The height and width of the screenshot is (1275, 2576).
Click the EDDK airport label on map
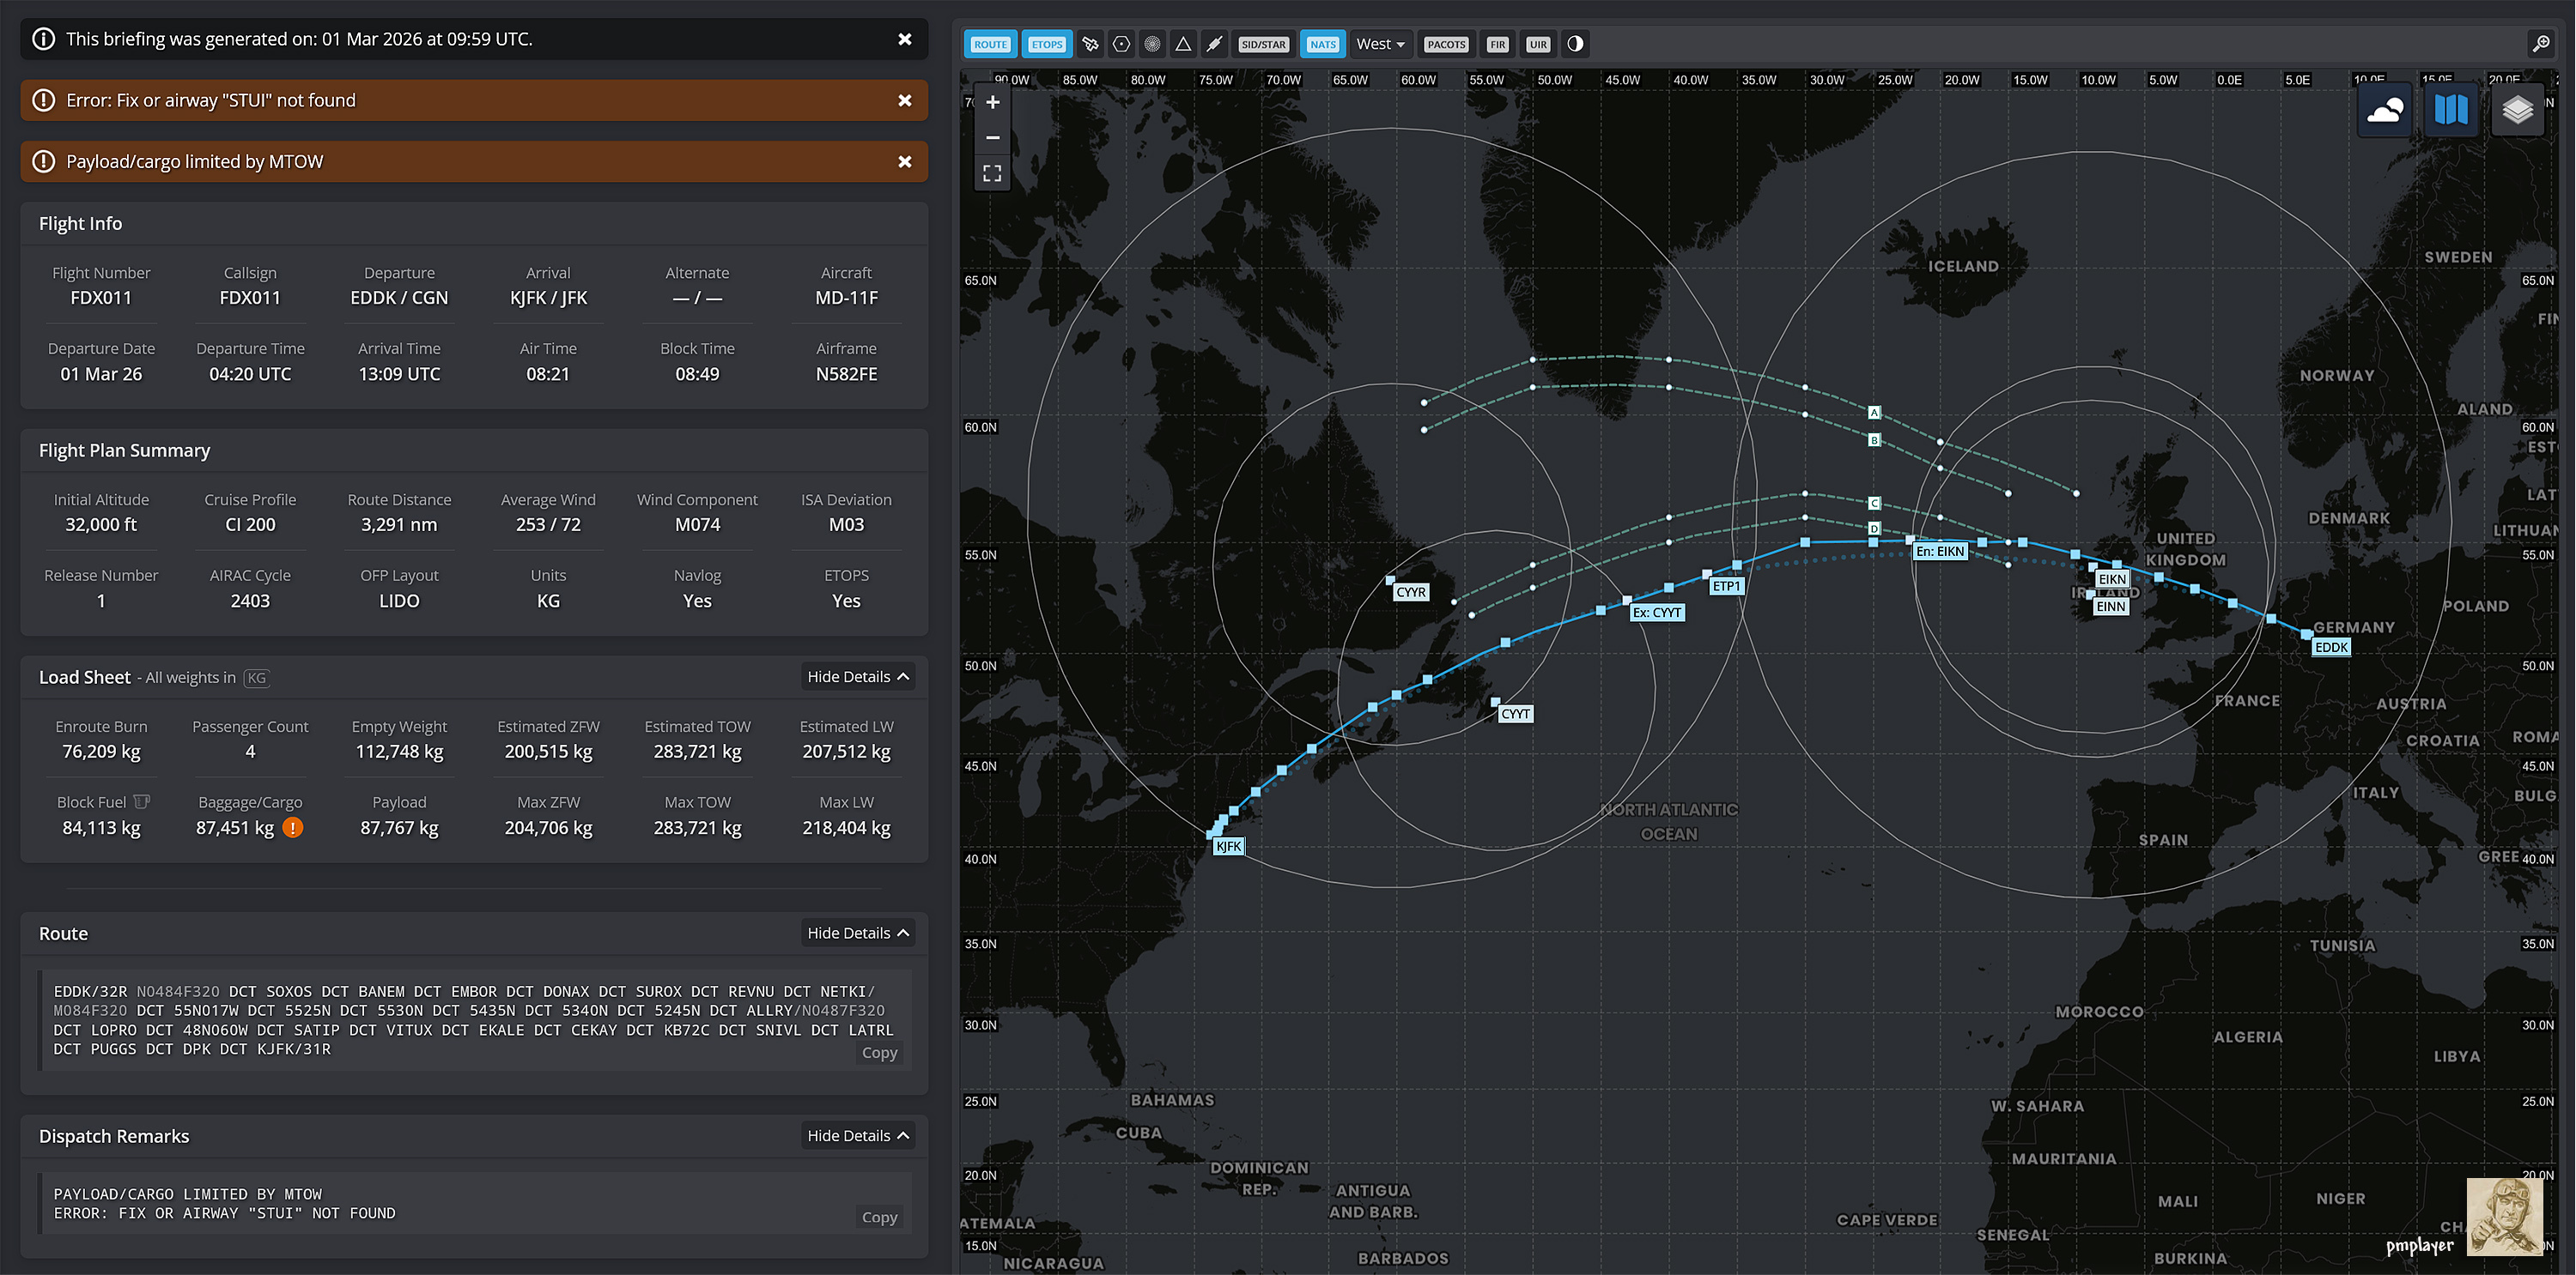2331,646
